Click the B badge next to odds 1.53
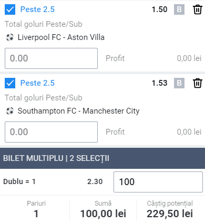Viewport: 205px width, 223px height. tap(179, 83)
